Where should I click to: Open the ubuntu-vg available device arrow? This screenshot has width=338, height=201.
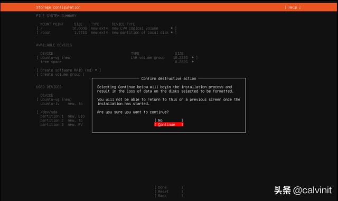click(x=193, y=57)
